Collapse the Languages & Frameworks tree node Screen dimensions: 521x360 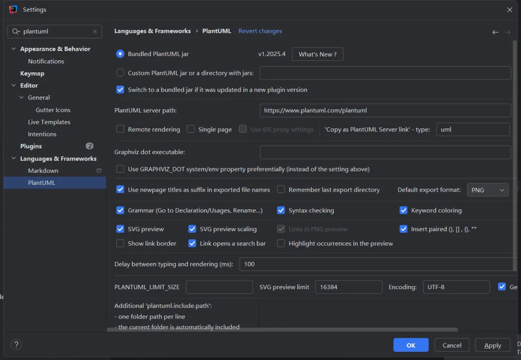[x=14, y=159]
